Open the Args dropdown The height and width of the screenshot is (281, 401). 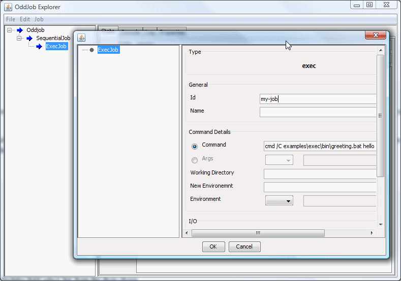(x=279, y=160)
